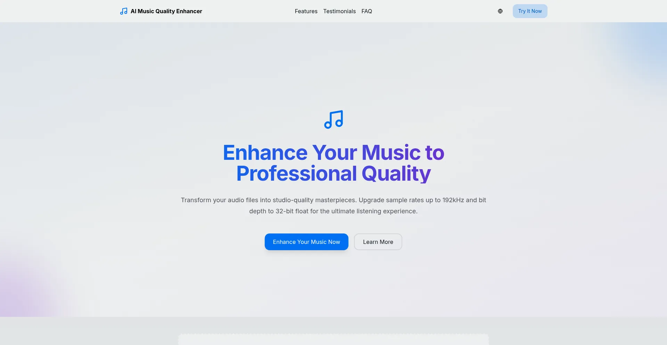Click the large hero music note icon

pyautogui.click(x=333, y=120)
